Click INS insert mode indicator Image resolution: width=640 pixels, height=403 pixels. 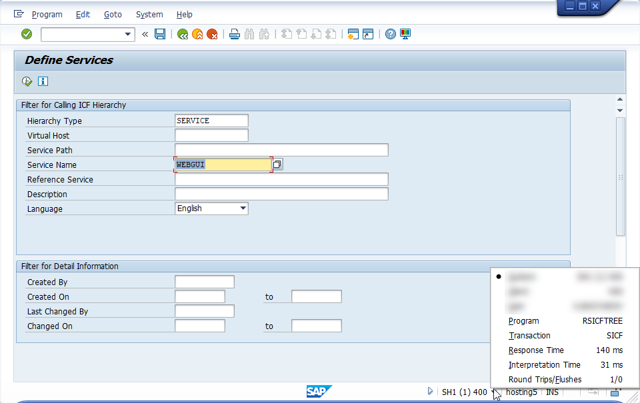[552, 392]
